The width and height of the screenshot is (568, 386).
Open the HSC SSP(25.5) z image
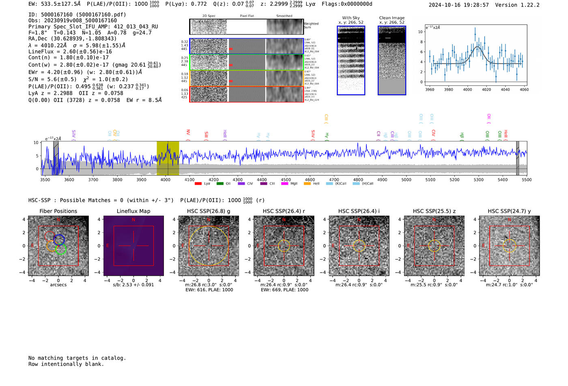pyautogui.click(x=434, y=246)
